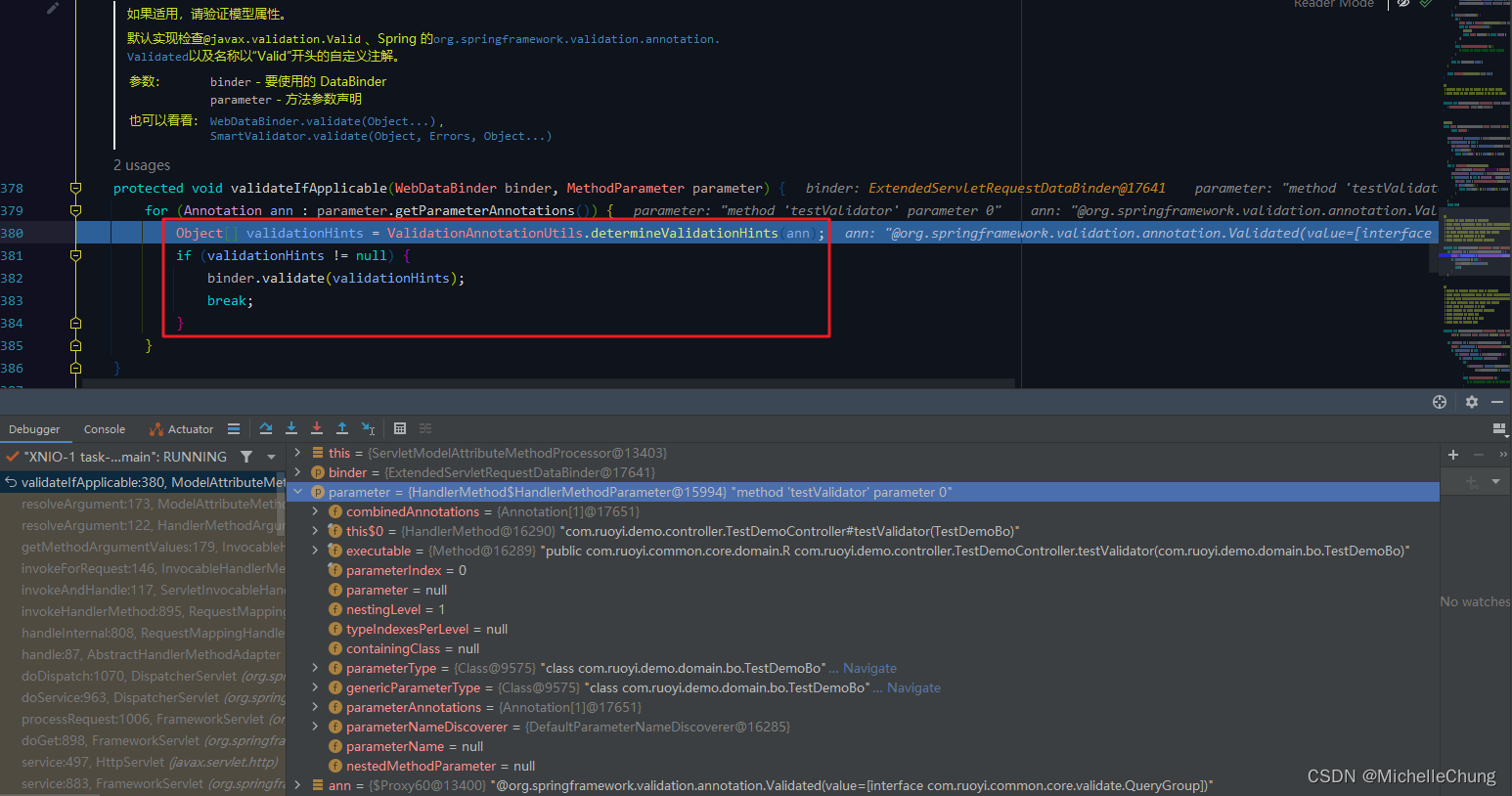The height and width of the screenshot is (796, 1512).
Task: Open WebDataBinder.validate(Object...) doc link
Action: coord(324,121)
